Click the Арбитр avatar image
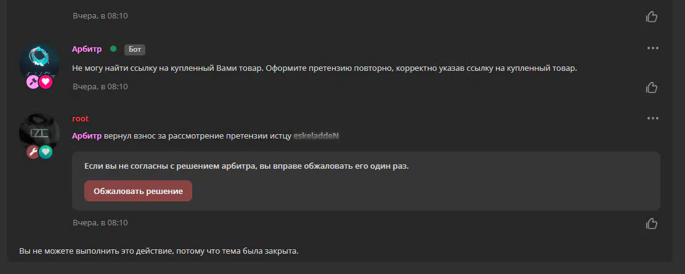The width and height of the screenshot is (685, 274). 39,62
